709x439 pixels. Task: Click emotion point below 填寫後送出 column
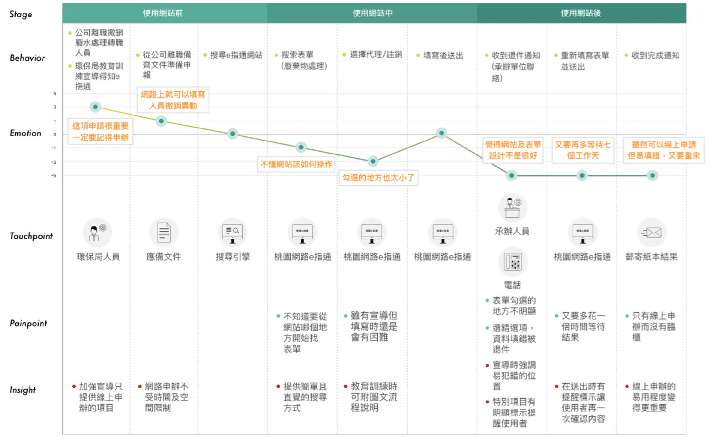click(x=441, y=133)
